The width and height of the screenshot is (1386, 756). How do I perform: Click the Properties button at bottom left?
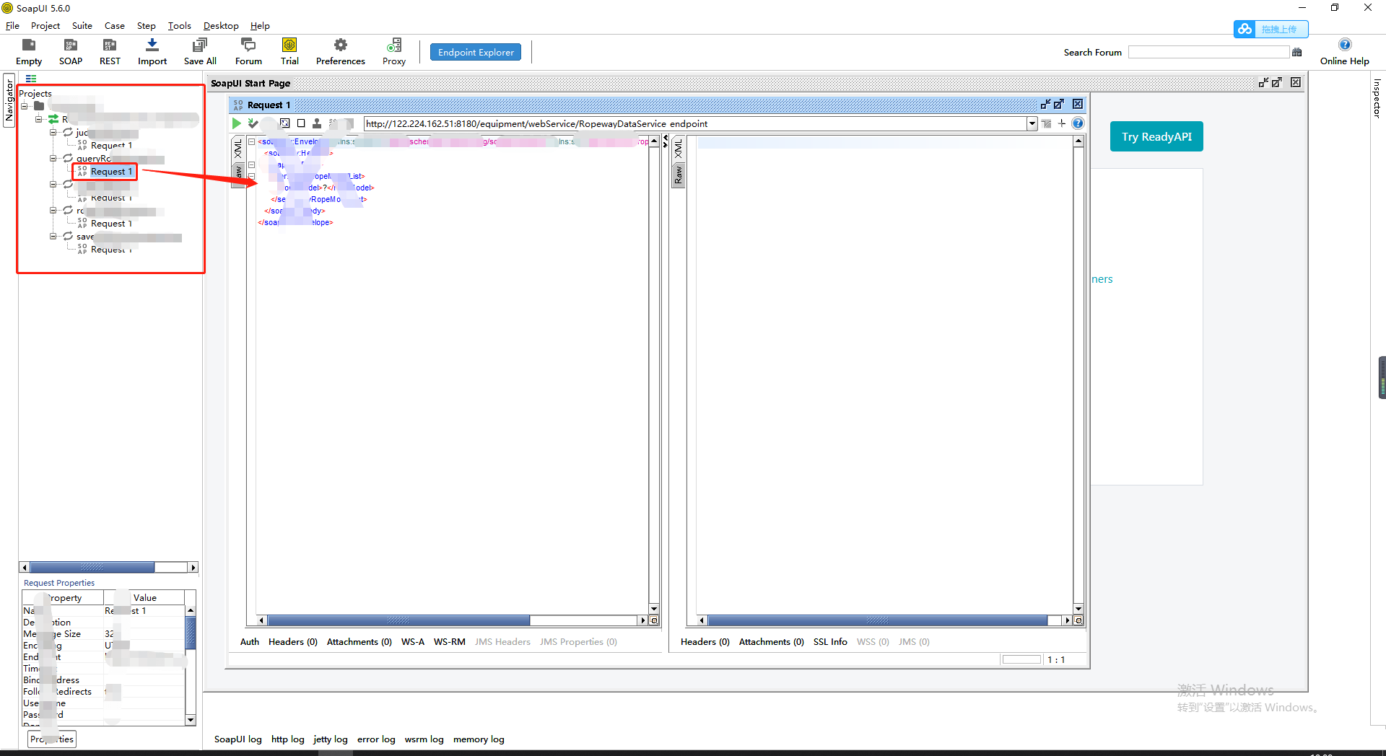click(x=52, y=739)
